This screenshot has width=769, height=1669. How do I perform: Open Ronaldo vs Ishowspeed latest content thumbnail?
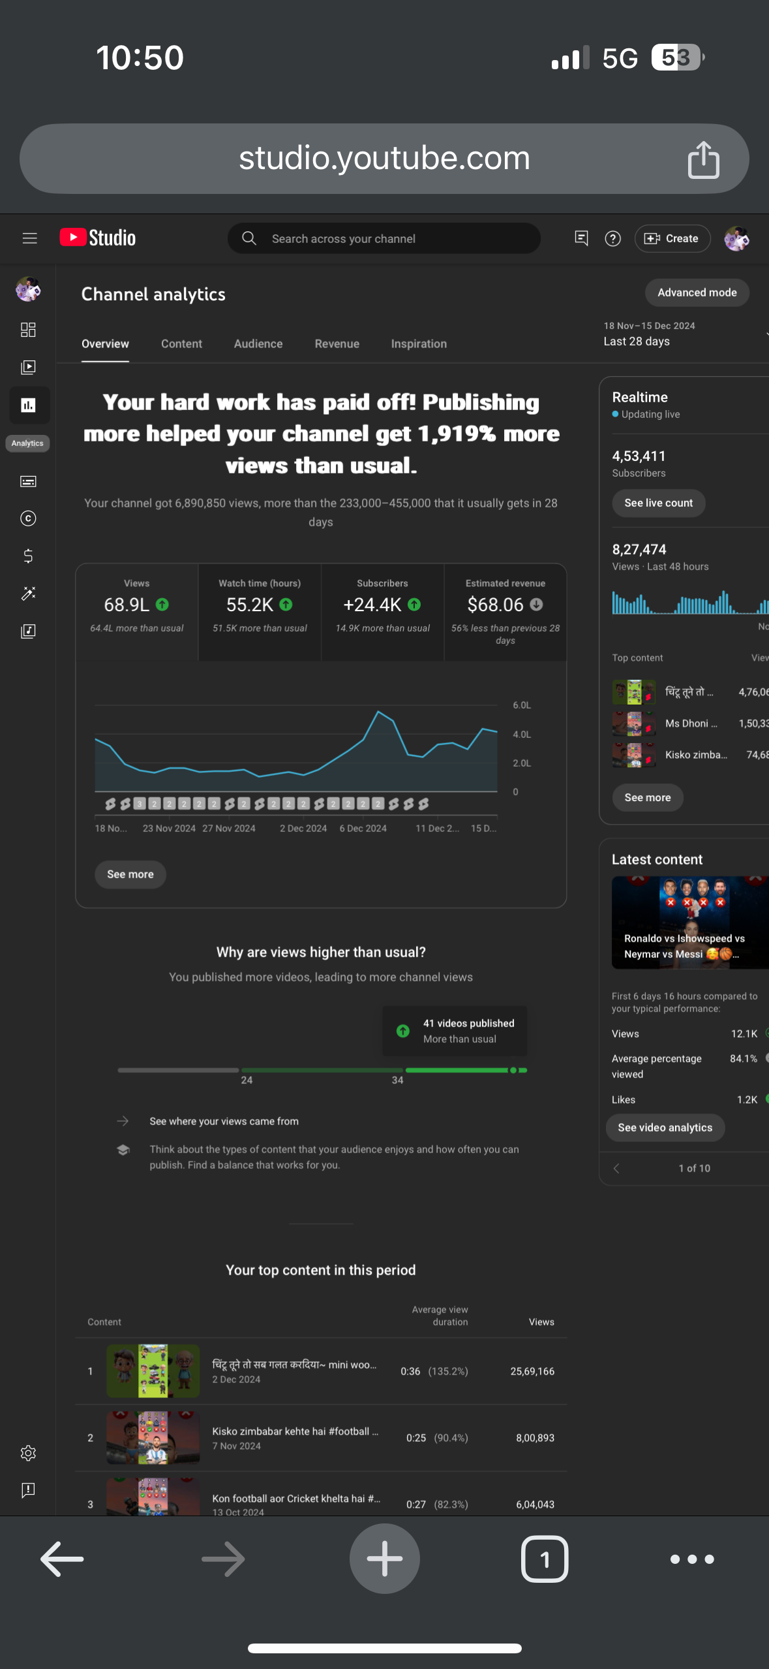pos(690,922)
